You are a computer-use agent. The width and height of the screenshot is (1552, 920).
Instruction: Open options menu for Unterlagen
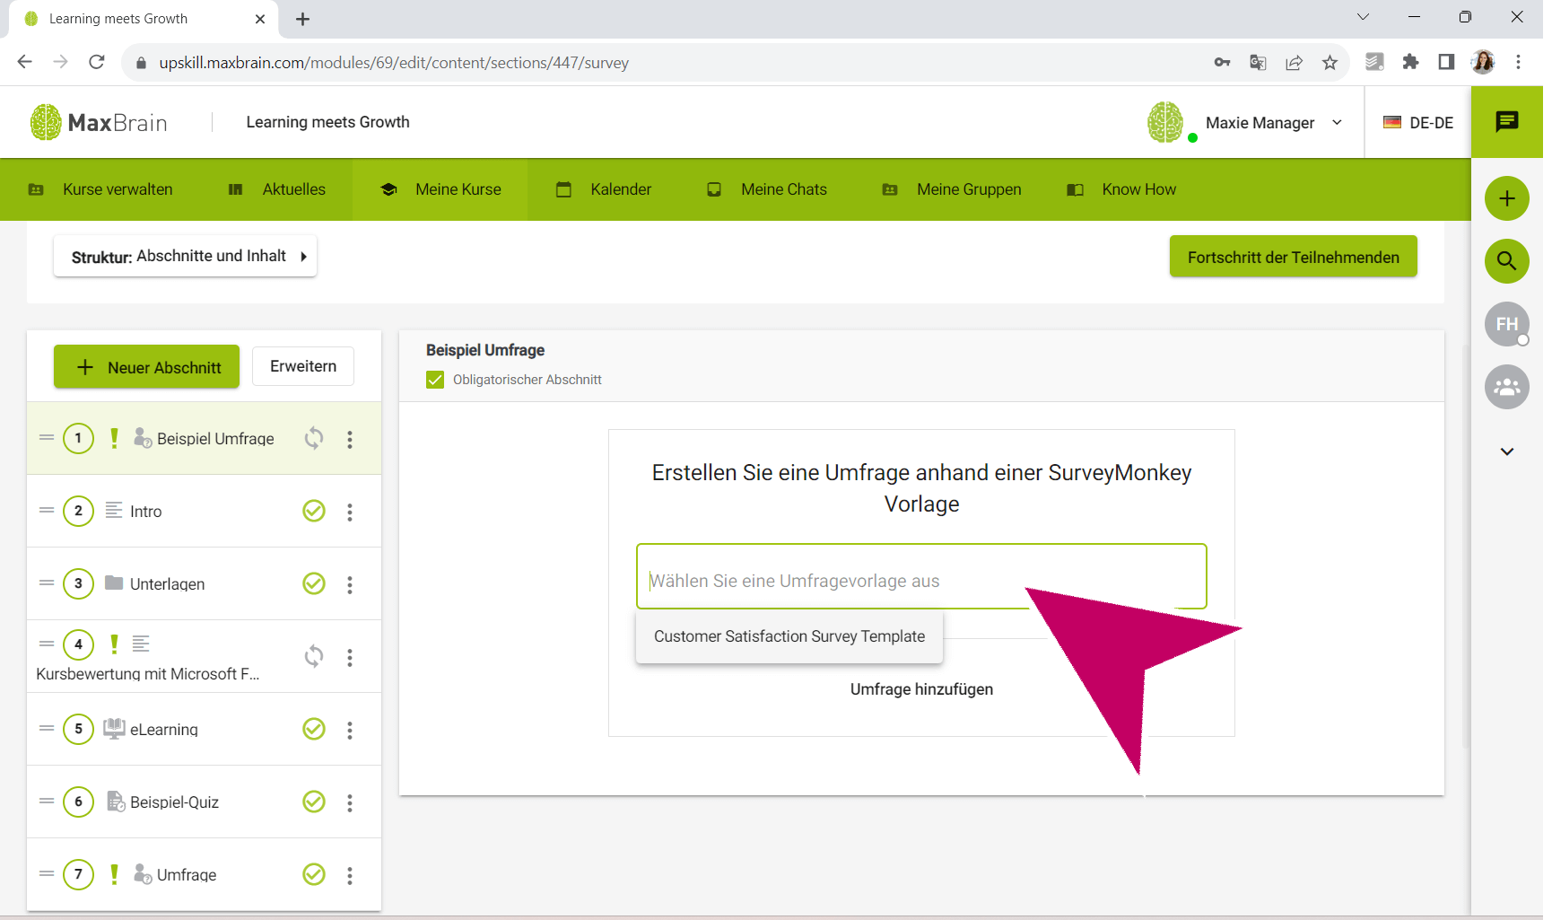(x=350, y=584)
